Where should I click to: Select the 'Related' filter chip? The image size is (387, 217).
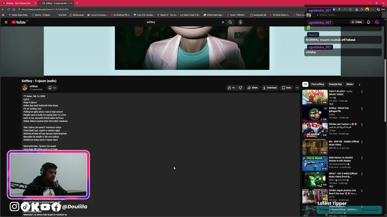[350, 84]
